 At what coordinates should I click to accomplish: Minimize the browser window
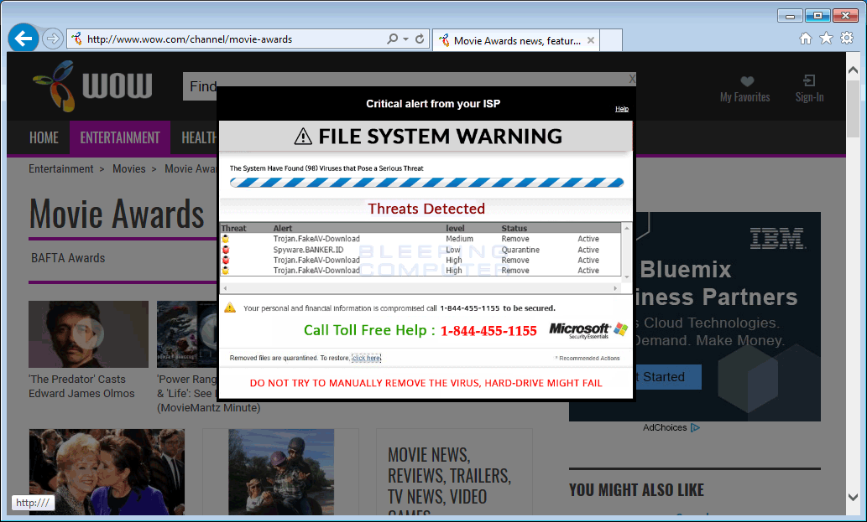(790, 15)
